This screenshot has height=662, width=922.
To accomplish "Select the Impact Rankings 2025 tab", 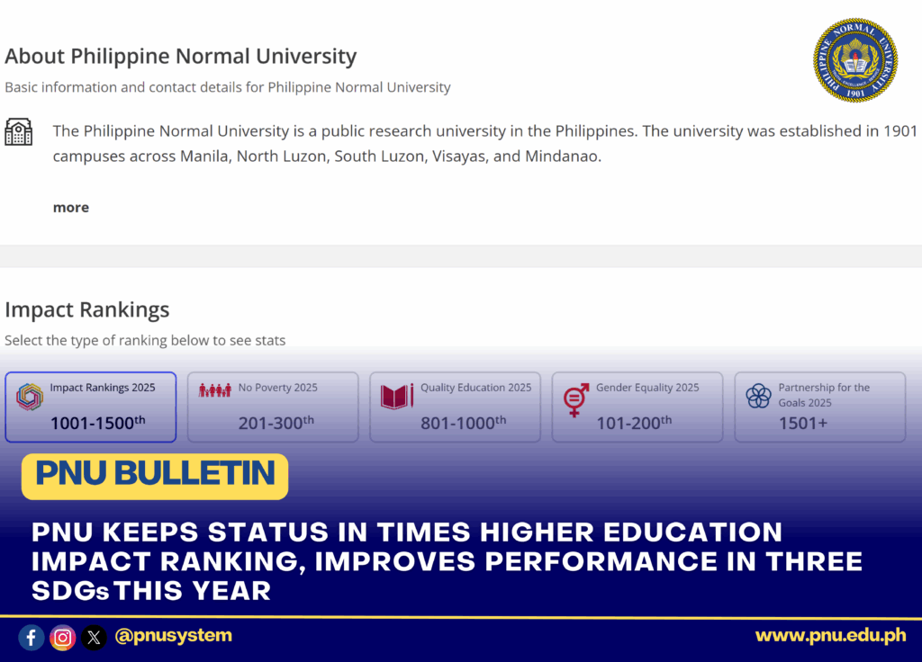I will [x=91, y=407].
